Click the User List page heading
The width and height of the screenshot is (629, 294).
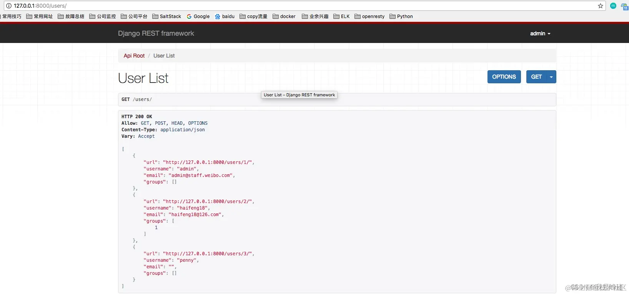click(143, 78)
